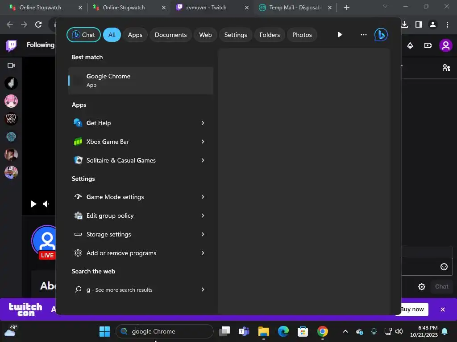The width and height of the screenshot is (457, 342).
Task: Open Google Chrome best match result
Action: (x=141, y=81)
